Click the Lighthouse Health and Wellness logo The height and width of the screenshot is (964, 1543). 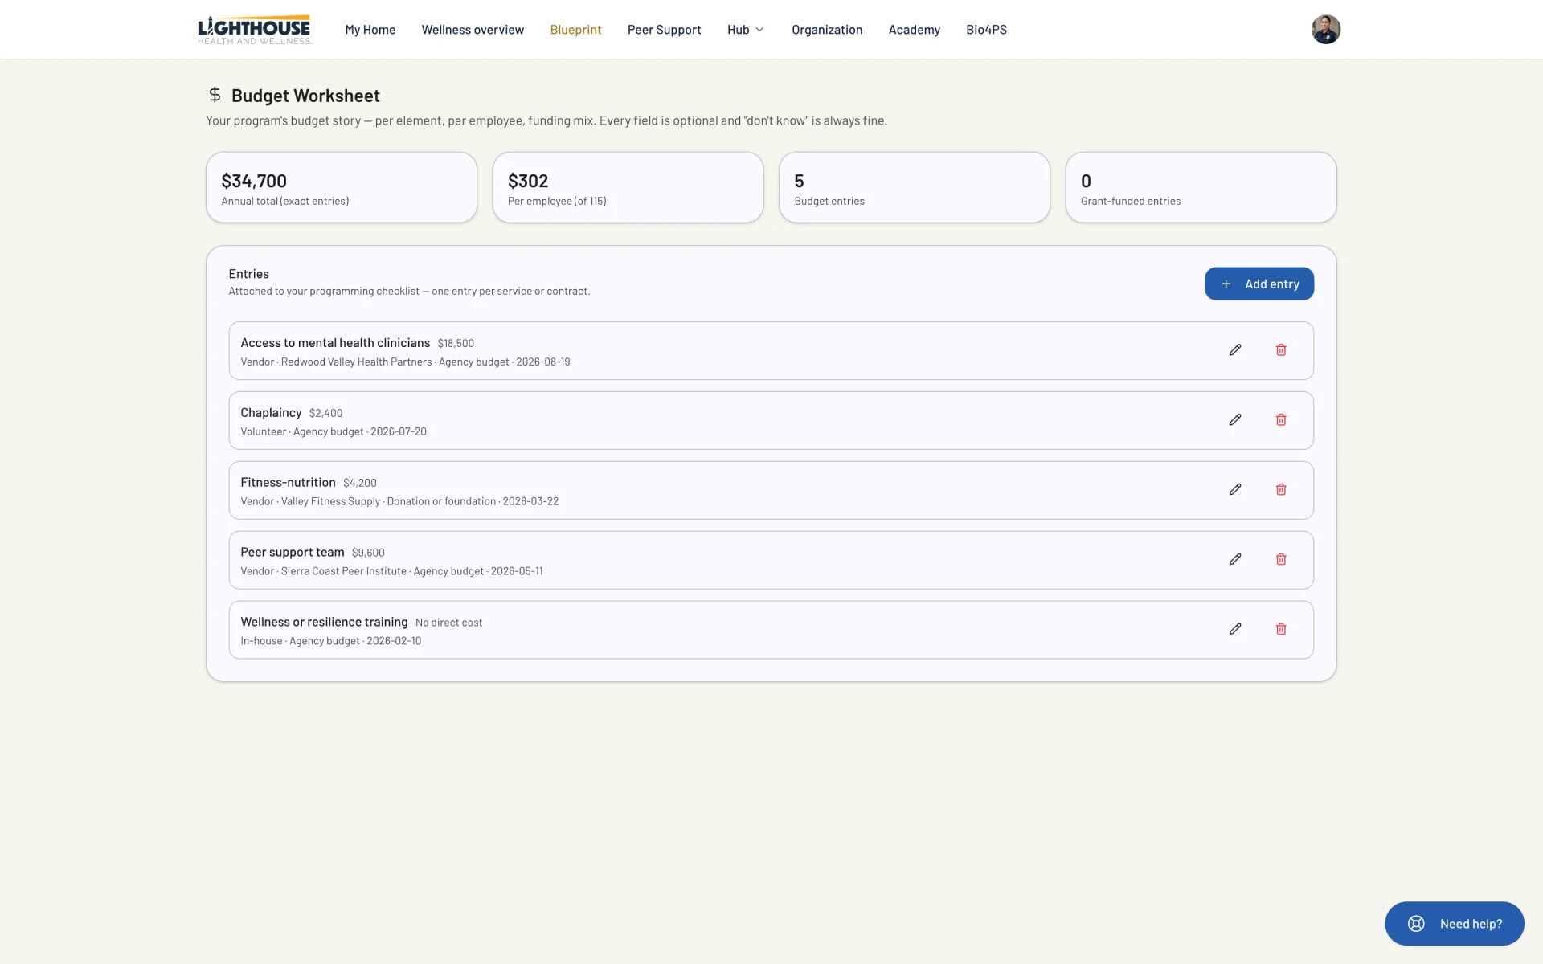click(255, 30)
